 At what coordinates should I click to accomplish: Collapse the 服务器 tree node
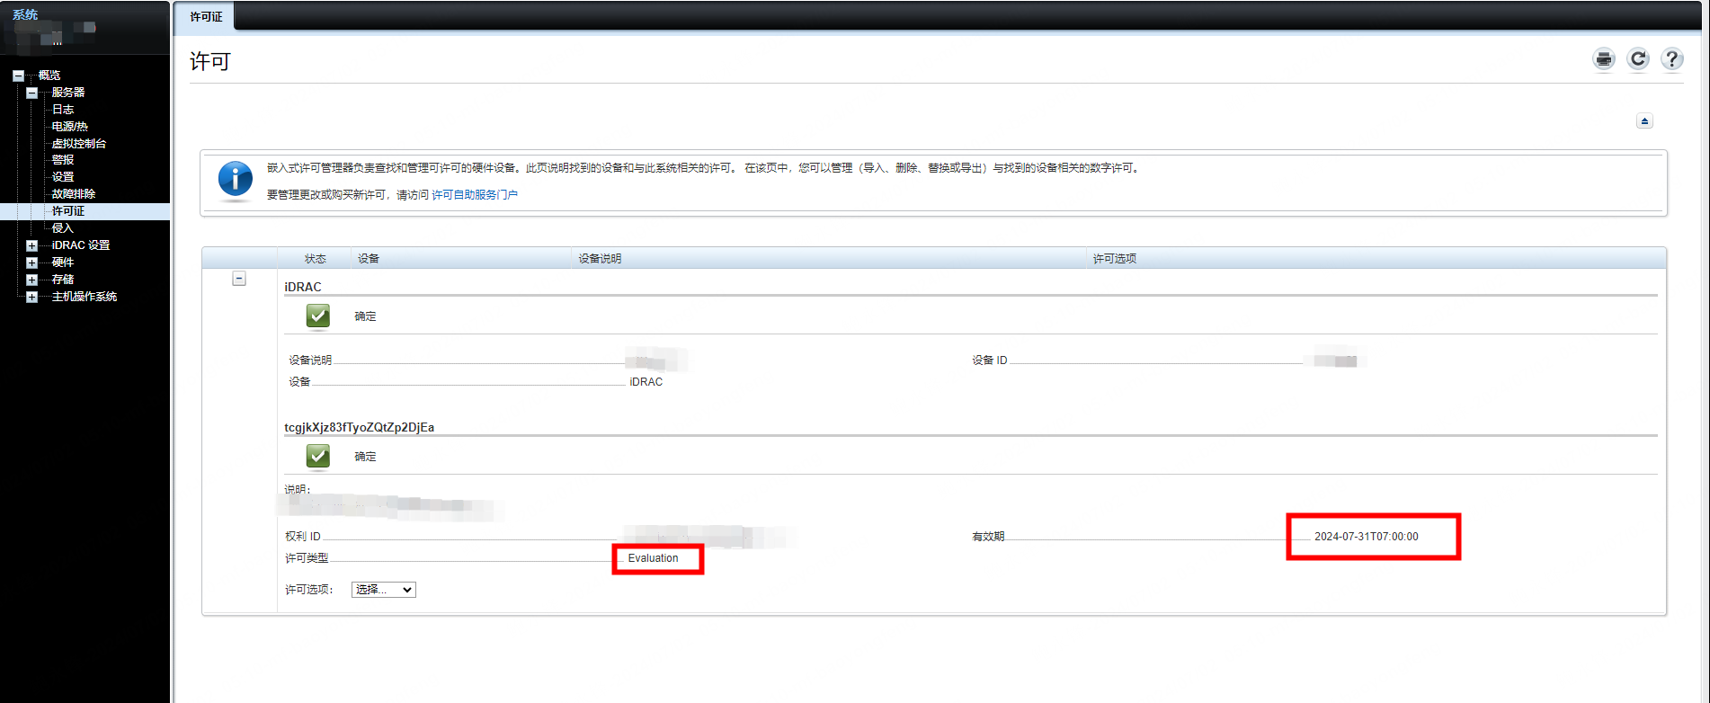click(x=31, y=93)
